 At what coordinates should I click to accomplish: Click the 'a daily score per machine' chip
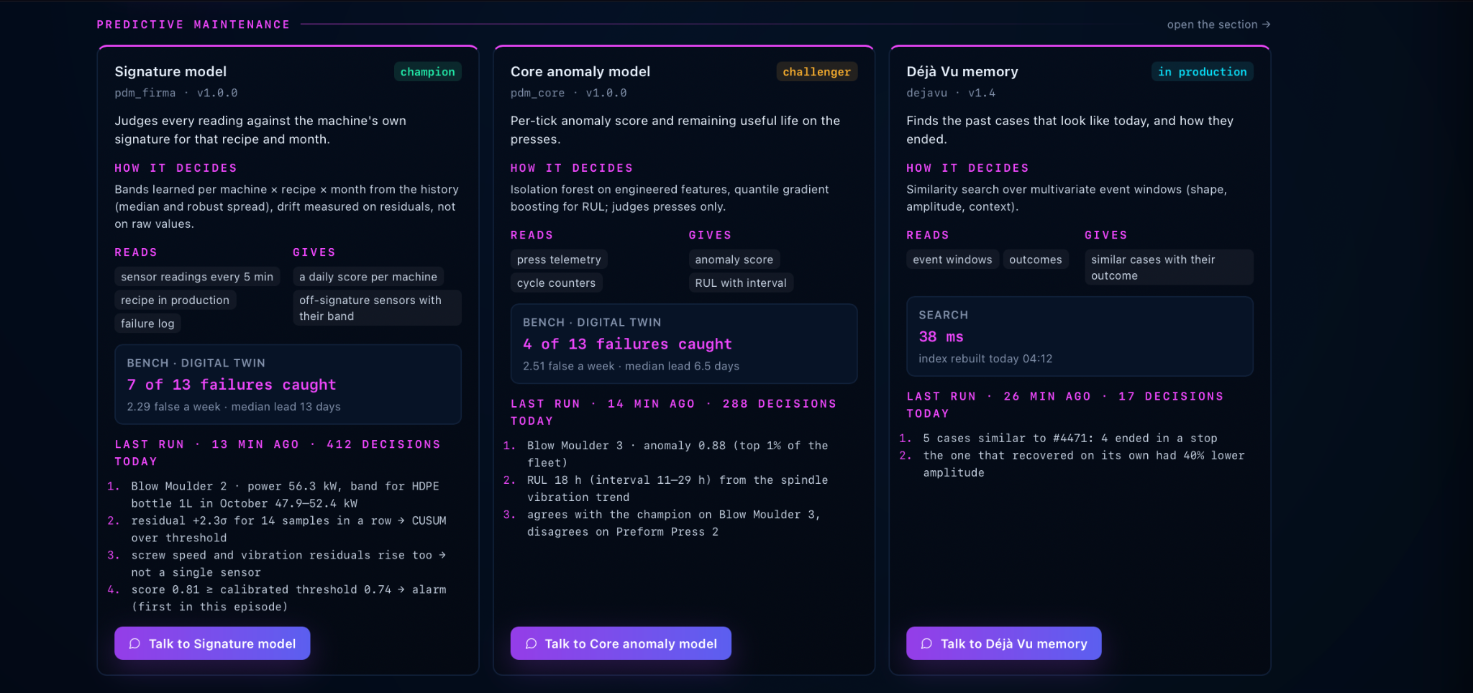tap(368, 277)
